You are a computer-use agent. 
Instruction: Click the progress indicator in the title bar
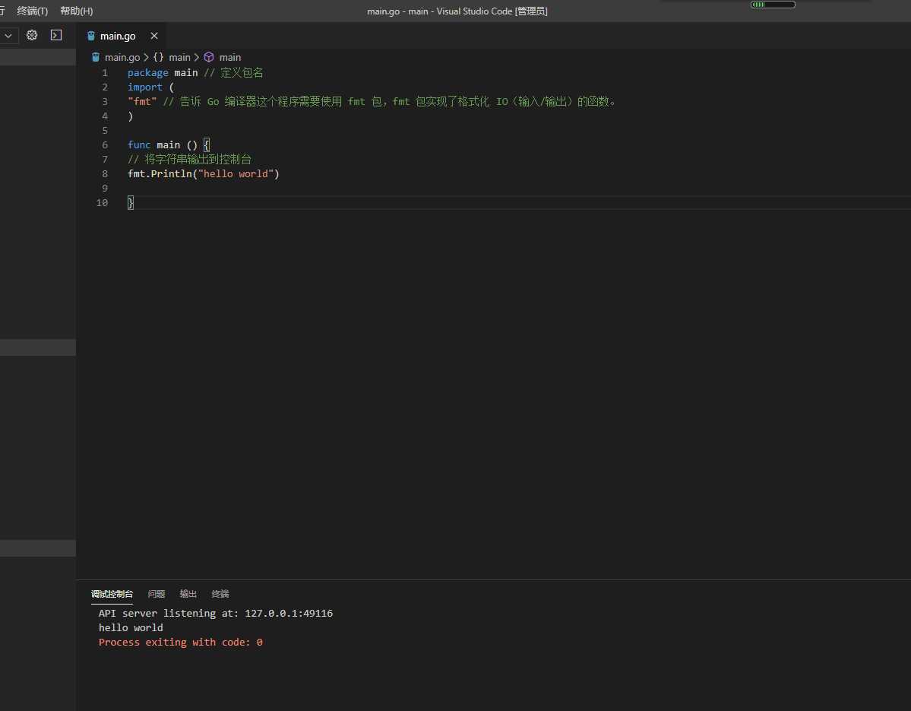click(x=773, y=5)
